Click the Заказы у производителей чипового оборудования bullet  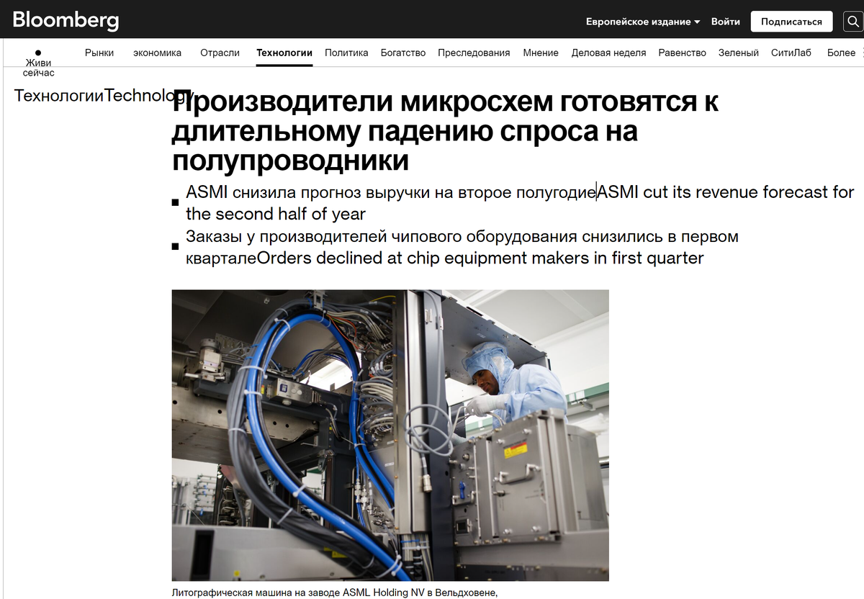[x=462, y=247]
